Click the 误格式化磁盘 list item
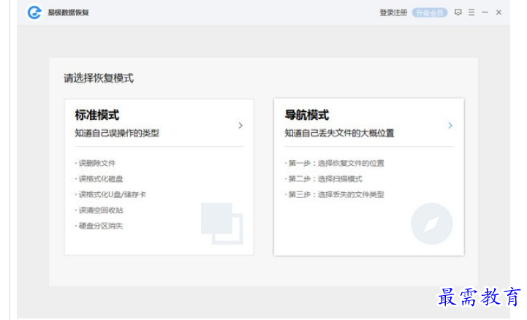Screen dimensions: 527x320 pos(100,179)
